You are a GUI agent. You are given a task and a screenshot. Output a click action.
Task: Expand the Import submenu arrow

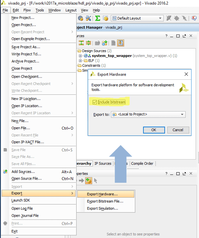[72, 186]
